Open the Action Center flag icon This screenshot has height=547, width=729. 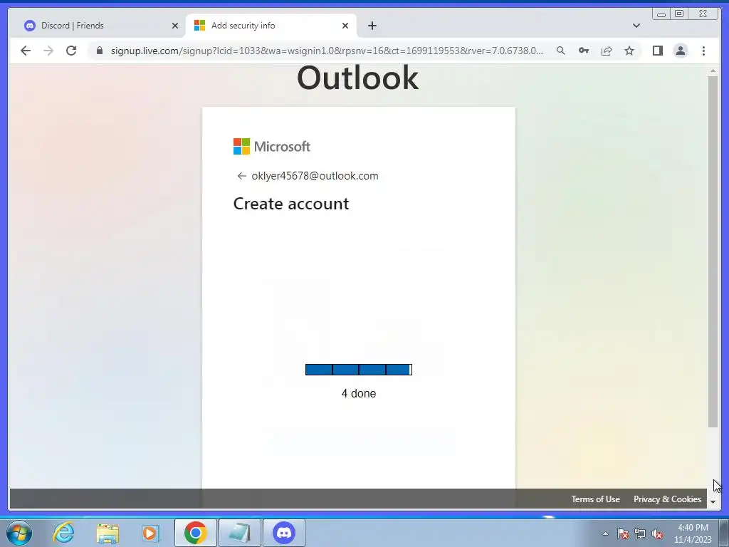tap(623, 533)
